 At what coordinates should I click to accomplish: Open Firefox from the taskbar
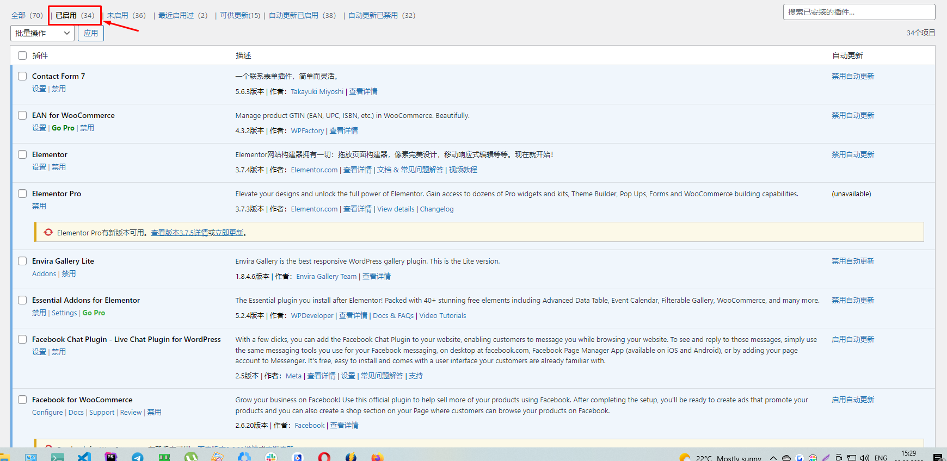tap(378, 457)
